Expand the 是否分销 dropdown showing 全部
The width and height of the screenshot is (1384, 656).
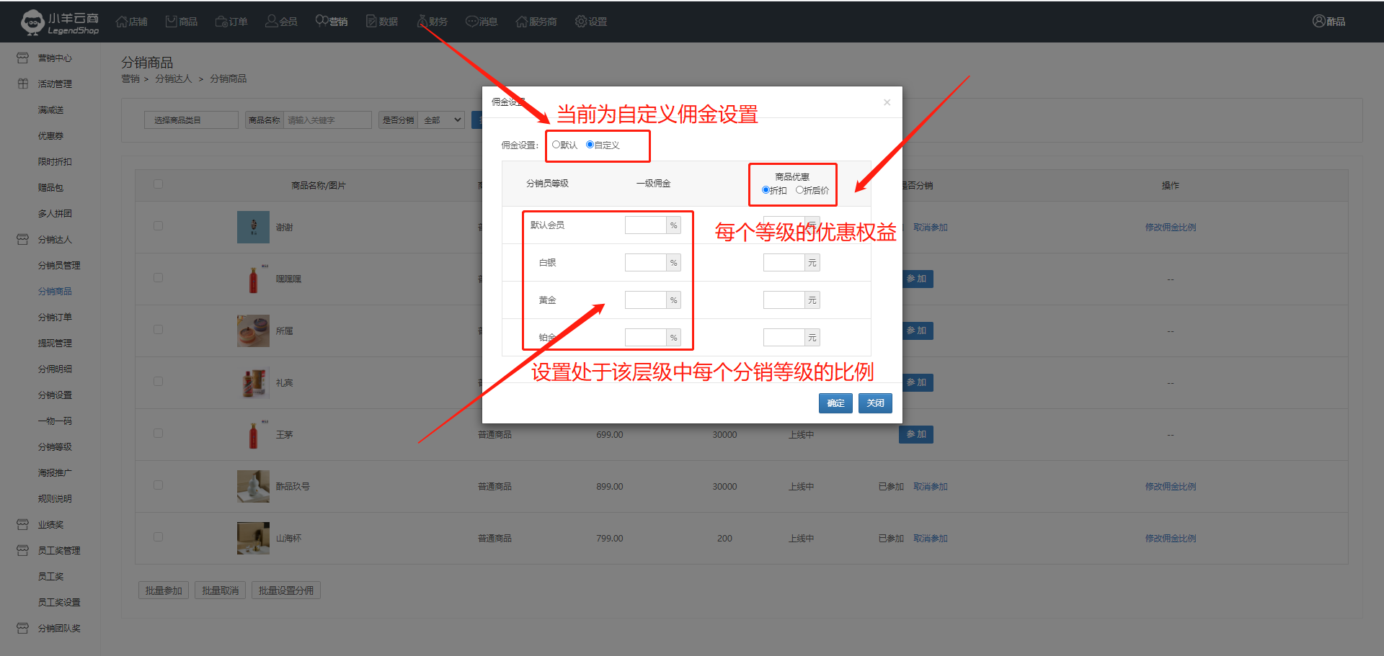pos(443,120)
